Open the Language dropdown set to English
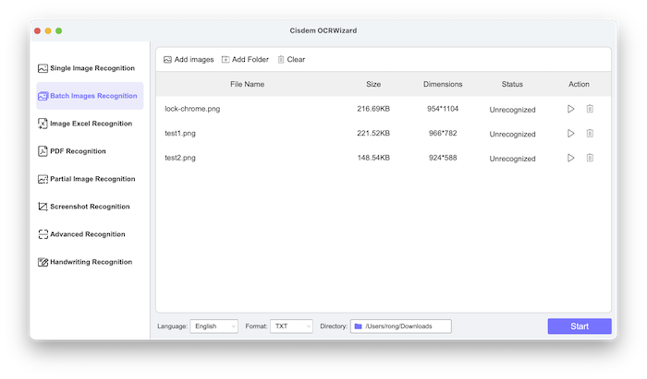The image size is (647, 379). click(x=214, y=326)
